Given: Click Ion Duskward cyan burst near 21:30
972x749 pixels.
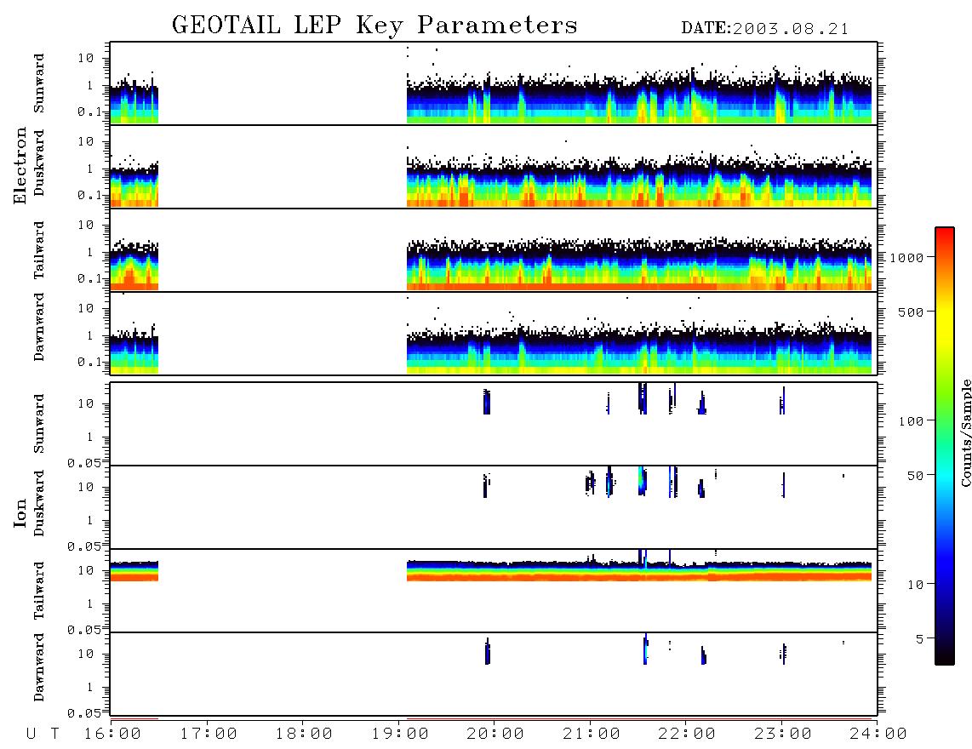Looking at the screenshot, I should click(643, 481).
